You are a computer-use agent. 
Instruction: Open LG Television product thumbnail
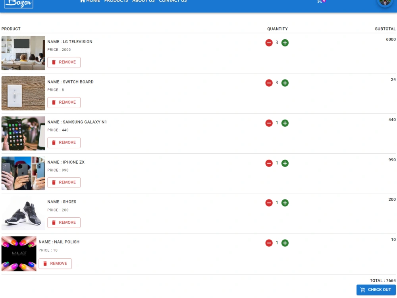click(x=23, y=53)
